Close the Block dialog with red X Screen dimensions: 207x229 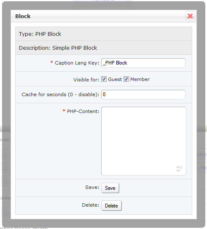[190, 16]
